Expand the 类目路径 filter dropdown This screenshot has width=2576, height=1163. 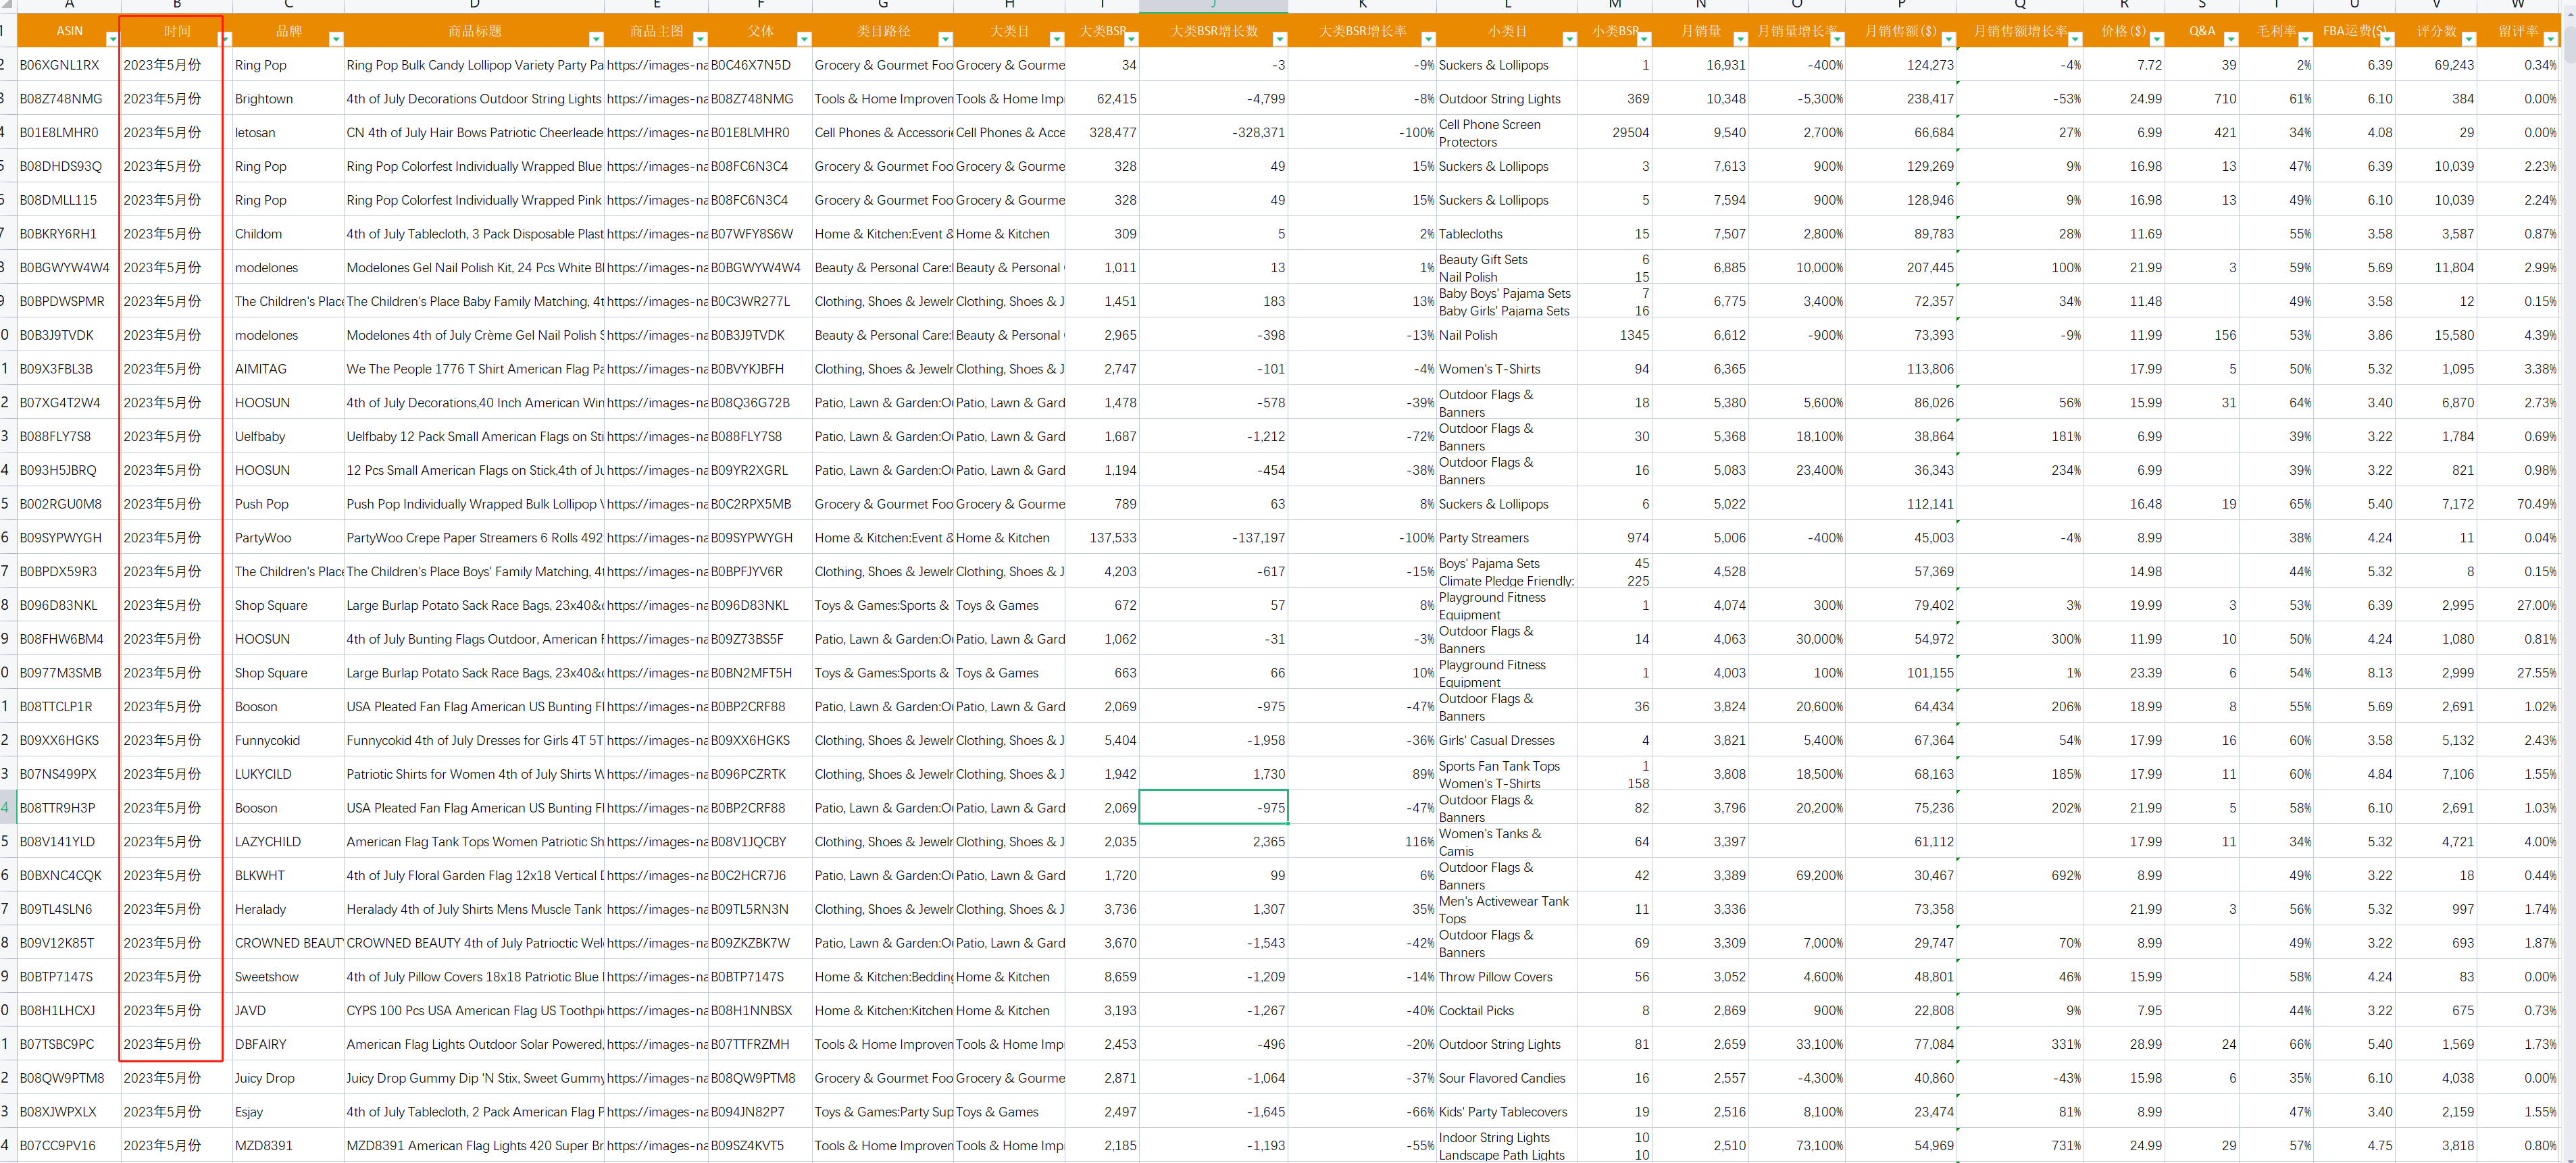point(945,39)
